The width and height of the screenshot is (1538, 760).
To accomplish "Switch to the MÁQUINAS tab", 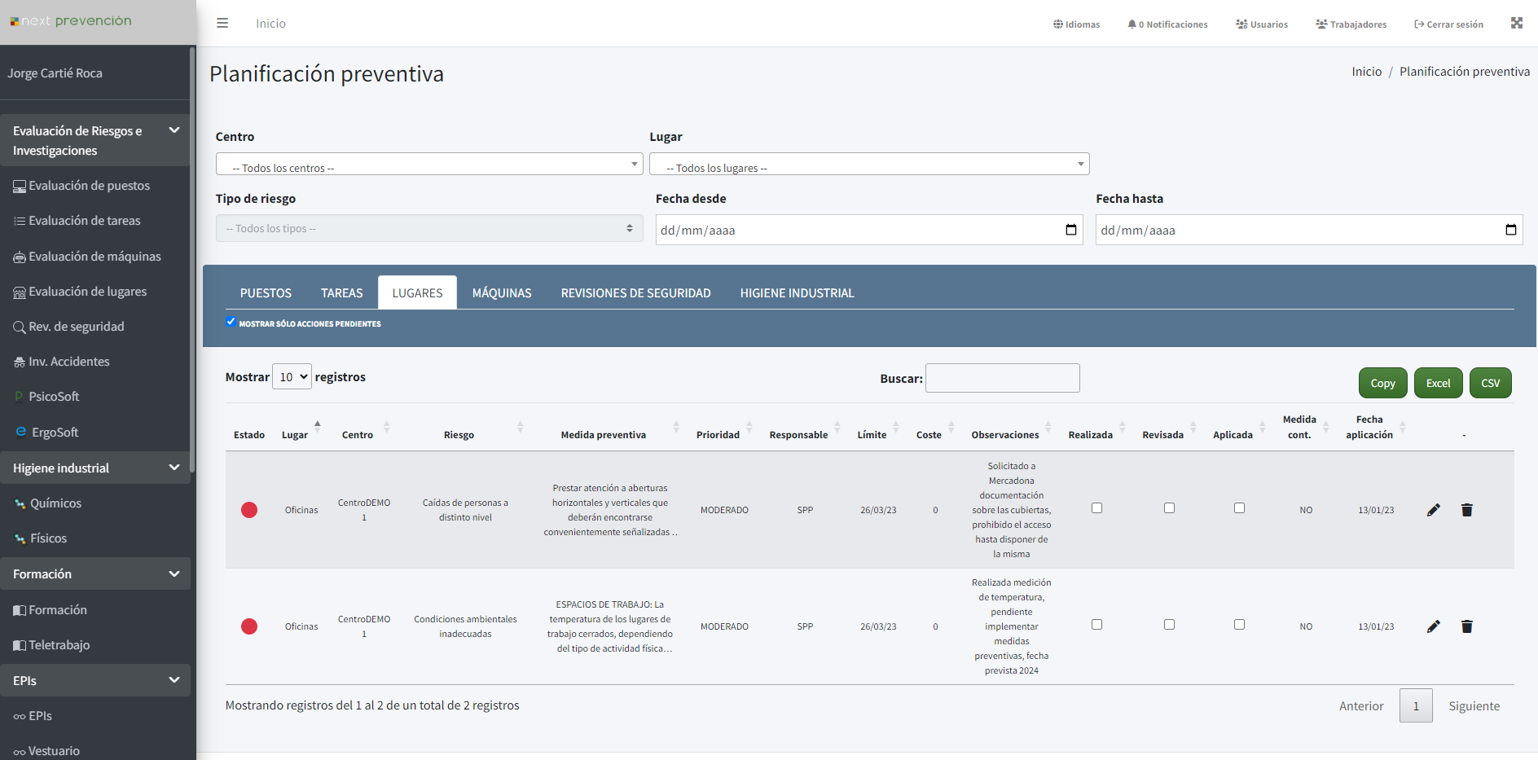I will [x=502, y=292].
